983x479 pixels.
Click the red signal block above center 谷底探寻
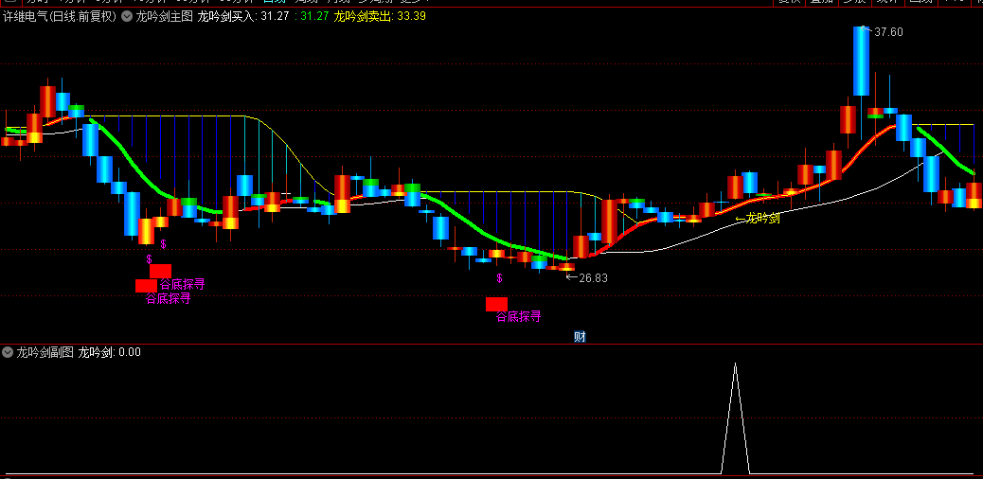496,304
